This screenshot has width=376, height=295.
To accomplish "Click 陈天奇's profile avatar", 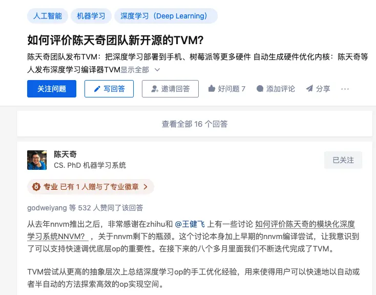I will [x=37, y=160].
